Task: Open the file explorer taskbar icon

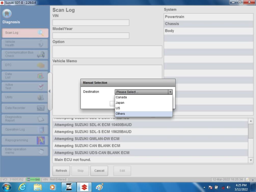Action: 37,187
